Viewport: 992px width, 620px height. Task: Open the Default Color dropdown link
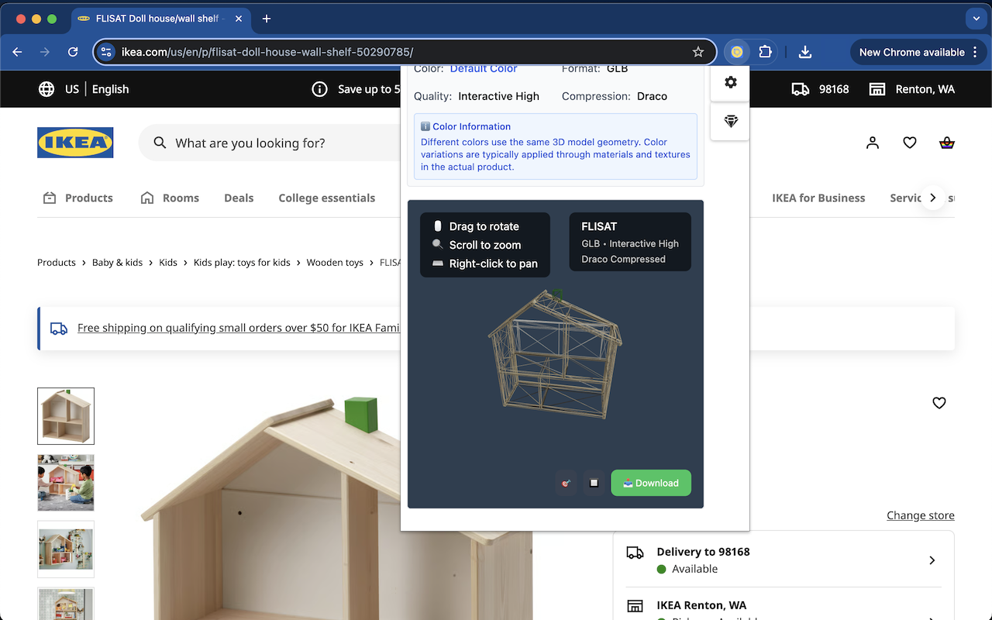[484, 68]
